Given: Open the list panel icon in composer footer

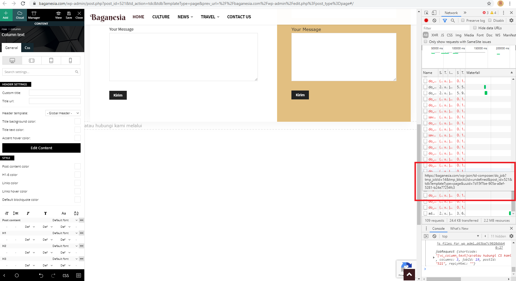Looking at the screenshot, I should [x=79, y=276].
